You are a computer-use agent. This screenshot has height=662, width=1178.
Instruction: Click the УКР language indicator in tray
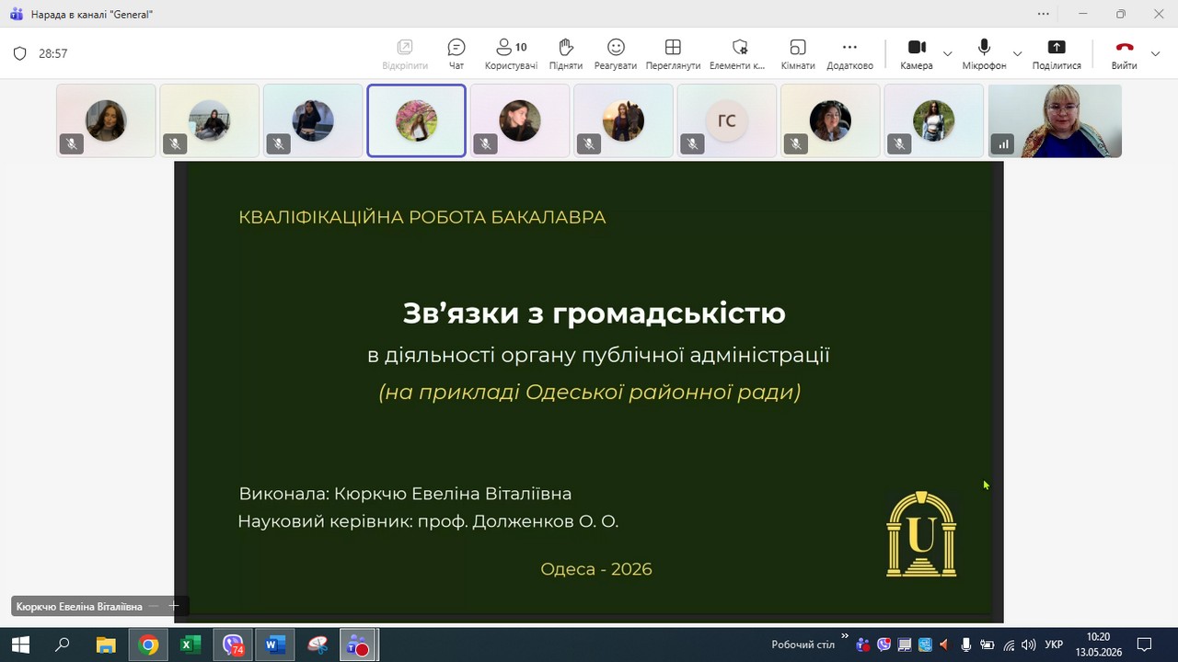click(x=1055, y=645)
